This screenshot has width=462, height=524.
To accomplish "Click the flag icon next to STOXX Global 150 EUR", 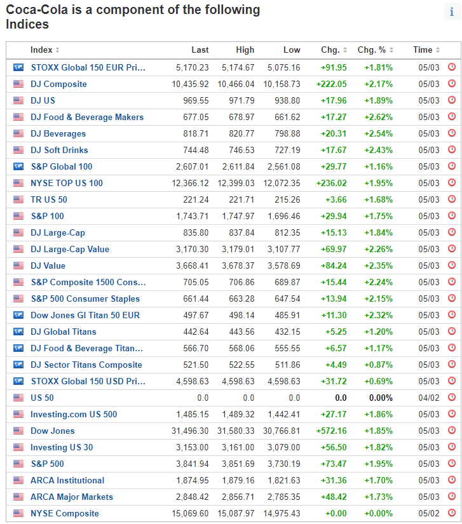I will (18, 67).
